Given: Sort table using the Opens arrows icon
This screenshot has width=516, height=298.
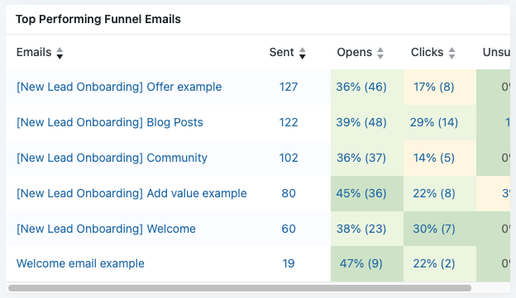Looking at the screenshot, I should coord(380,53).
